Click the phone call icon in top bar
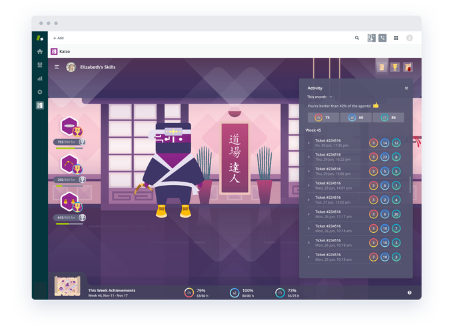This screenshot has width=453, height=334. 382,38
